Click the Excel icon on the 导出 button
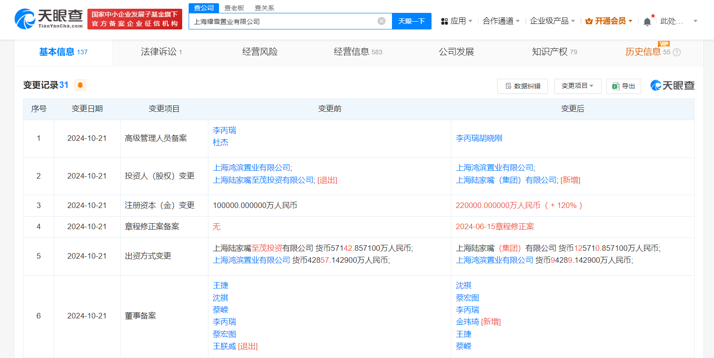The width and height of the screenshot is (714, 358). (616, 86)
